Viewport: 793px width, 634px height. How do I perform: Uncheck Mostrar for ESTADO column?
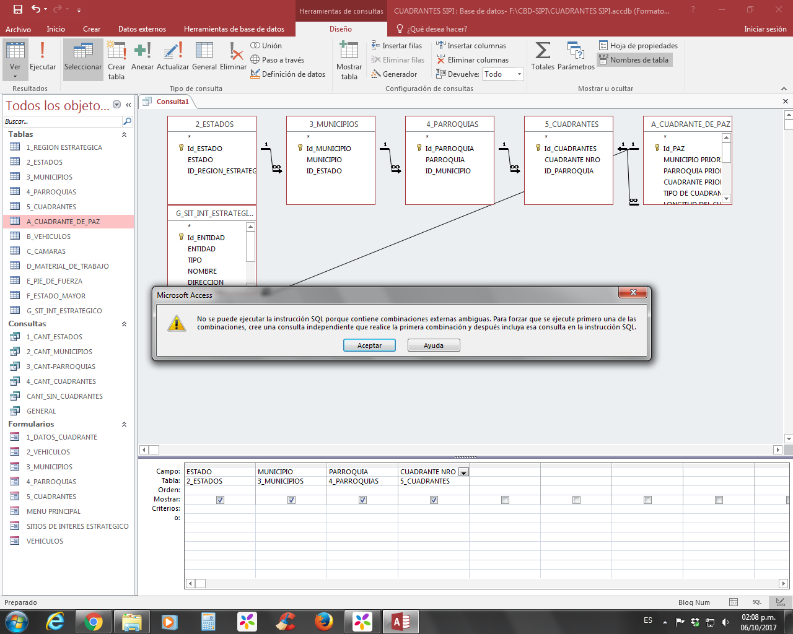(x=220, y=500)
